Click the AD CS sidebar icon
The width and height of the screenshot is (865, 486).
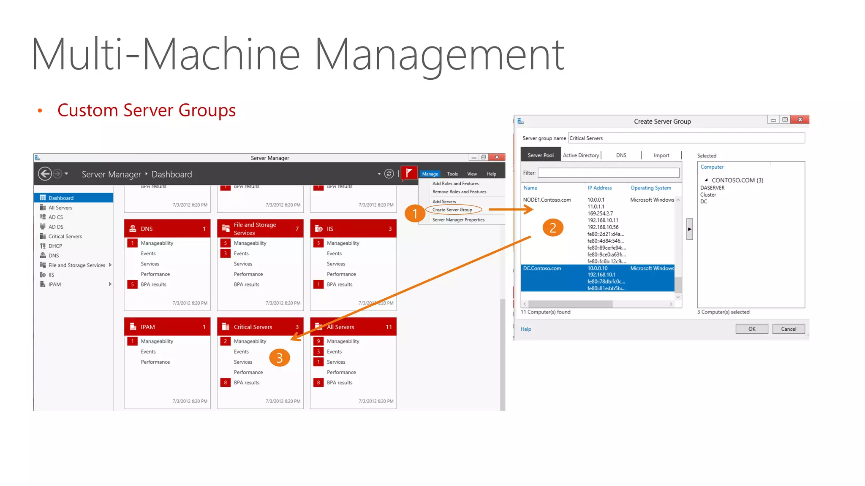pyautogui.click(x=43, y=217)
